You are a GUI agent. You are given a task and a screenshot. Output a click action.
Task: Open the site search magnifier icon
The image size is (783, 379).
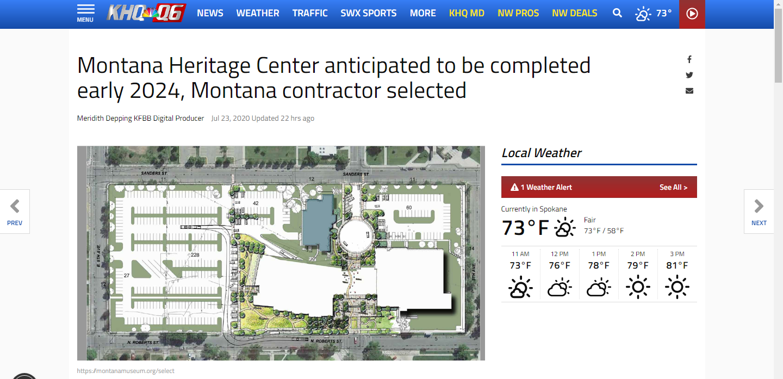[617, 13]
